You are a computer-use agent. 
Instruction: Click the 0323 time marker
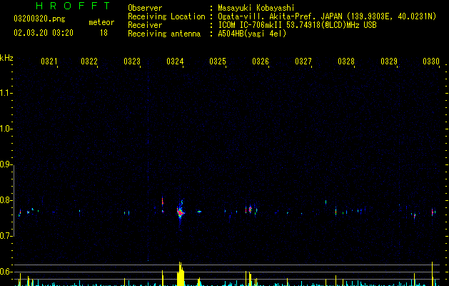132,61
